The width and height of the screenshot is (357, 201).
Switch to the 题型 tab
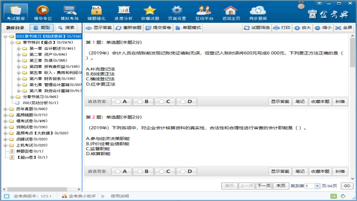click(x=42, y=28)
